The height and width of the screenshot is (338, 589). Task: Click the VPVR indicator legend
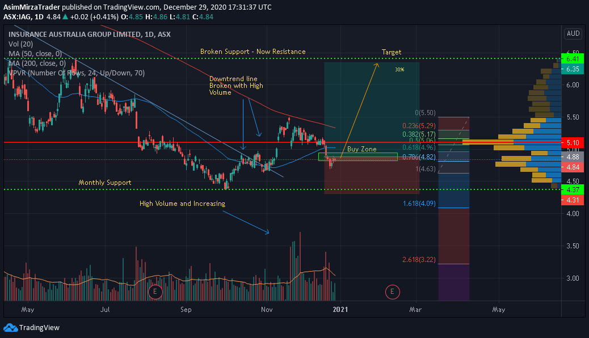pos(76,73)
